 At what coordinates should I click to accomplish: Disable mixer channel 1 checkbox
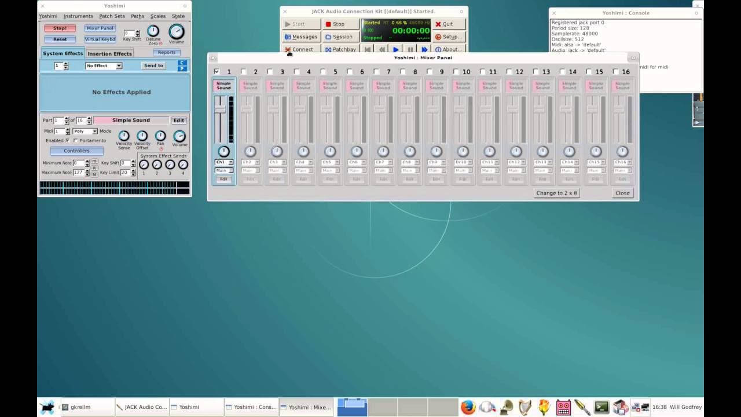217,72
